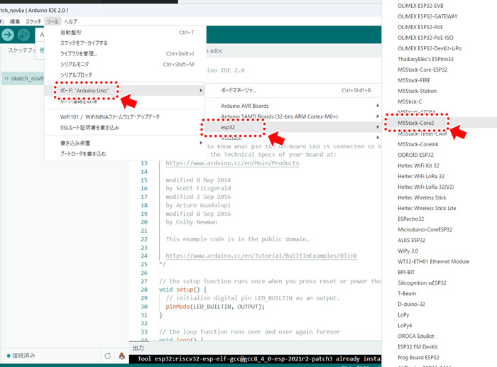This screenshot has width=497, height=367.
Task: Choose D-duino-32 board
Action: click(x=411, y=304)
